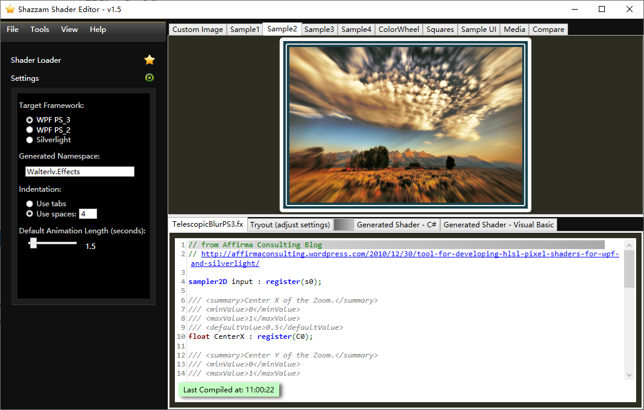644x410 pixels.
Task: Select the TelescopicBlurPS3.fx code tab
Action: (207, 224)
